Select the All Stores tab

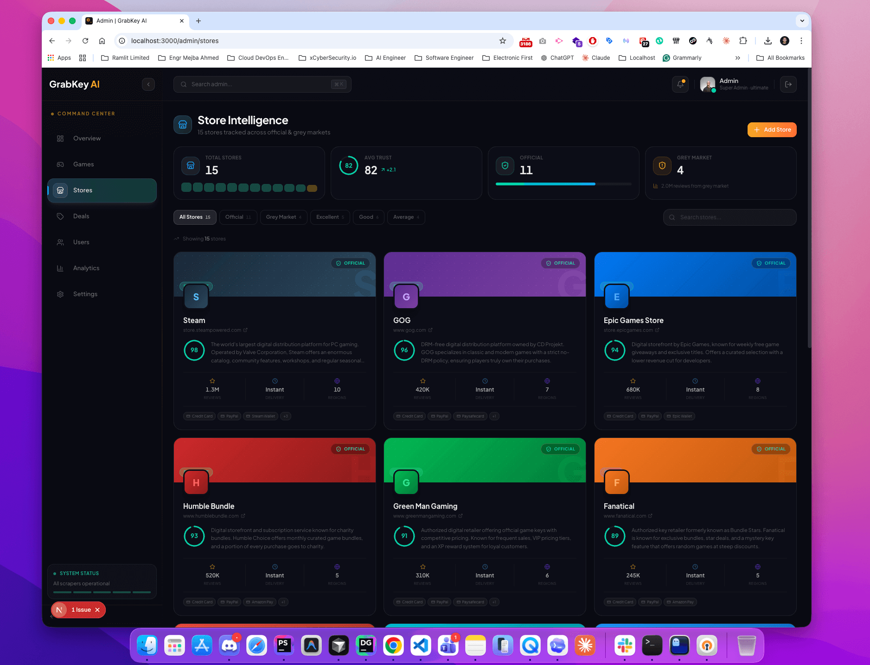click(194, 217)
